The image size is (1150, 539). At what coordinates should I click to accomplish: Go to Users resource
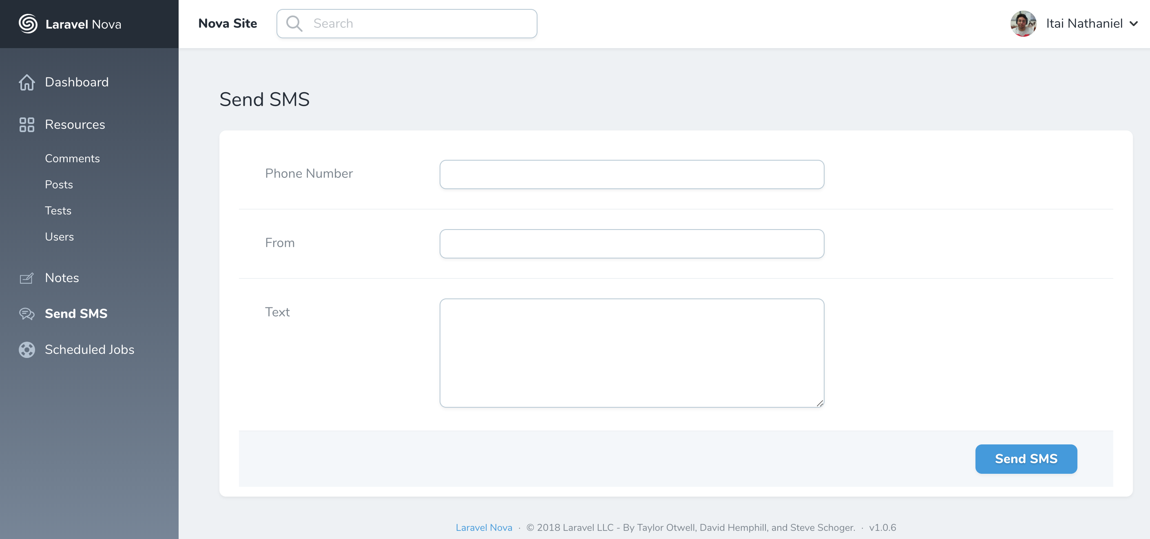[x=60, y=236]
